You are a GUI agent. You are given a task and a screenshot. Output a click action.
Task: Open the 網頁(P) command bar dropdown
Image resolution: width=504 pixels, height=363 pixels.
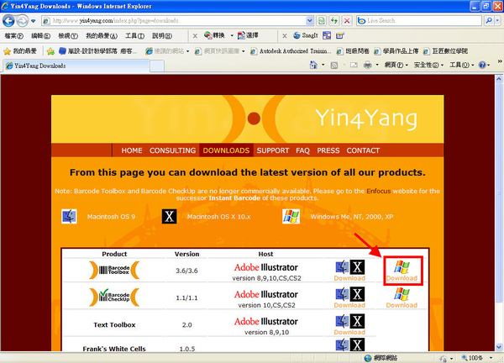pos(396,66)
